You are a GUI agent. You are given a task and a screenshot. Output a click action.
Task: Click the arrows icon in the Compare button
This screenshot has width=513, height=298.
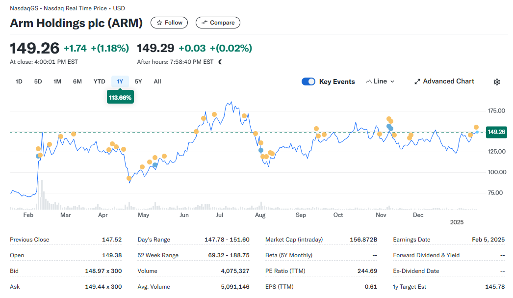205,22
